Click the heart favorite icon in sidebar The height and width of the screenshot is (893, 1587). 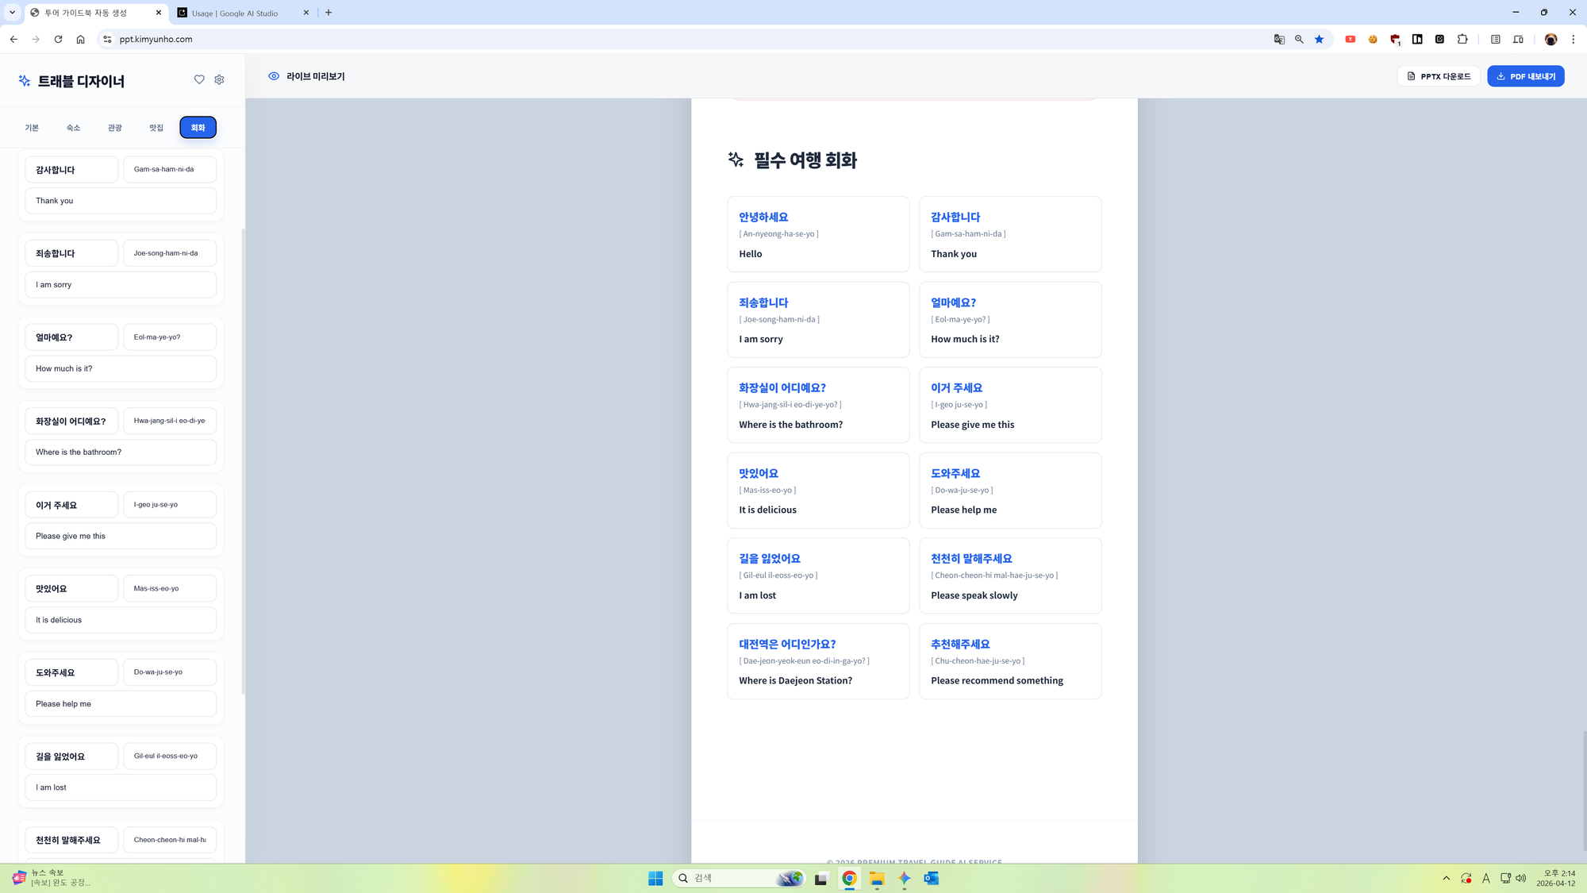point(199,79)
